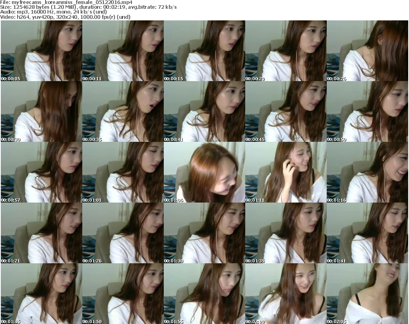Screen dimensions: 409x324
Task: Open the 00:00:41 frame
Action: (204, 111)
